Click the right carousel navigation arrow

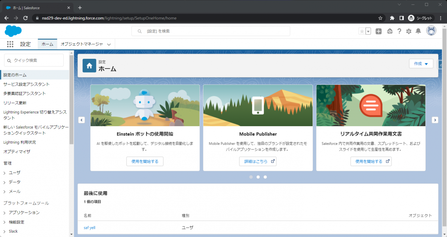click(x=435, y=120)
